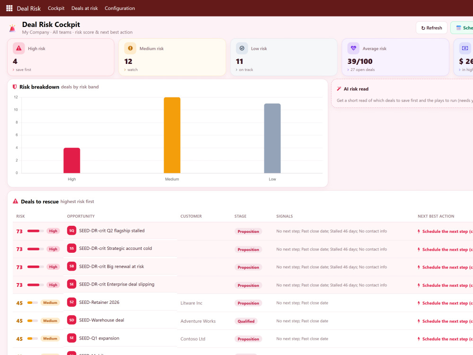Click Proposition stage in Big renewal row
This screenshot has width=473, height=355.
[x=248, y=267]
